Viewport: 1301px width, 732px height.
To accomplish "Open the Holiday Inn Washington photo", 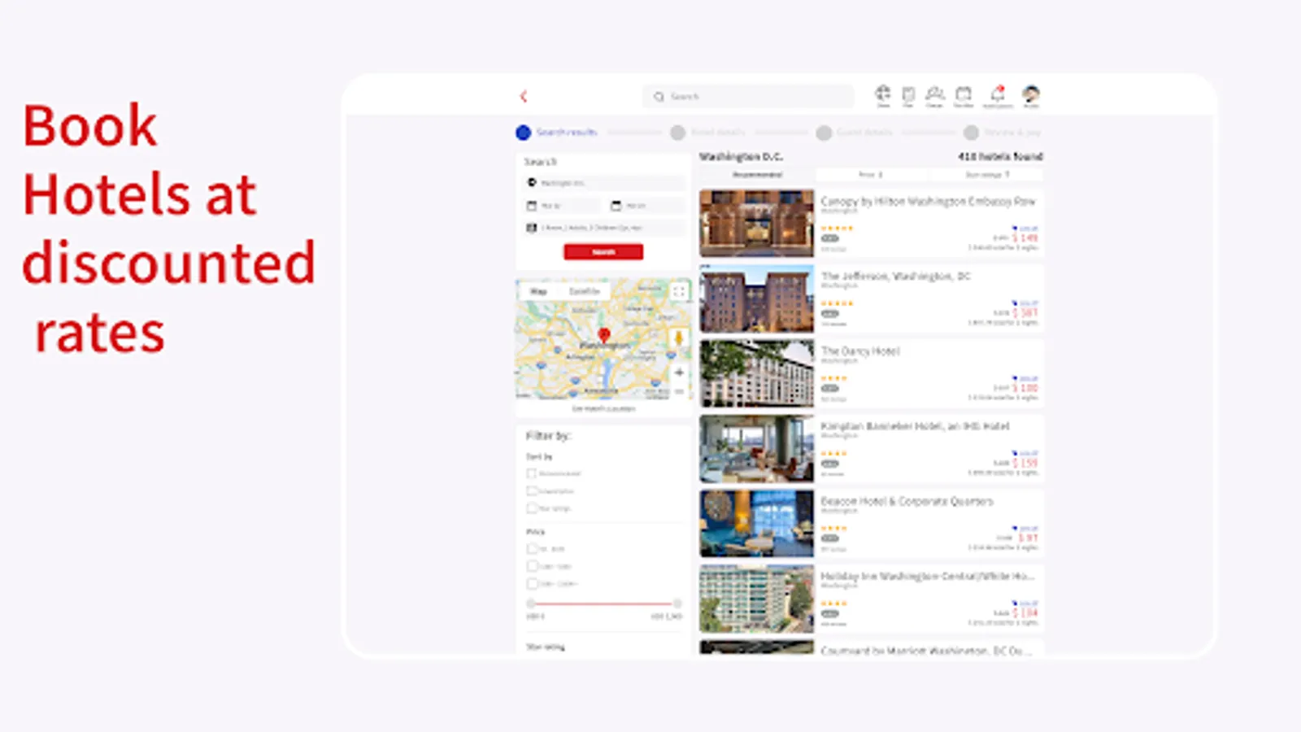I will pos(756,599).
